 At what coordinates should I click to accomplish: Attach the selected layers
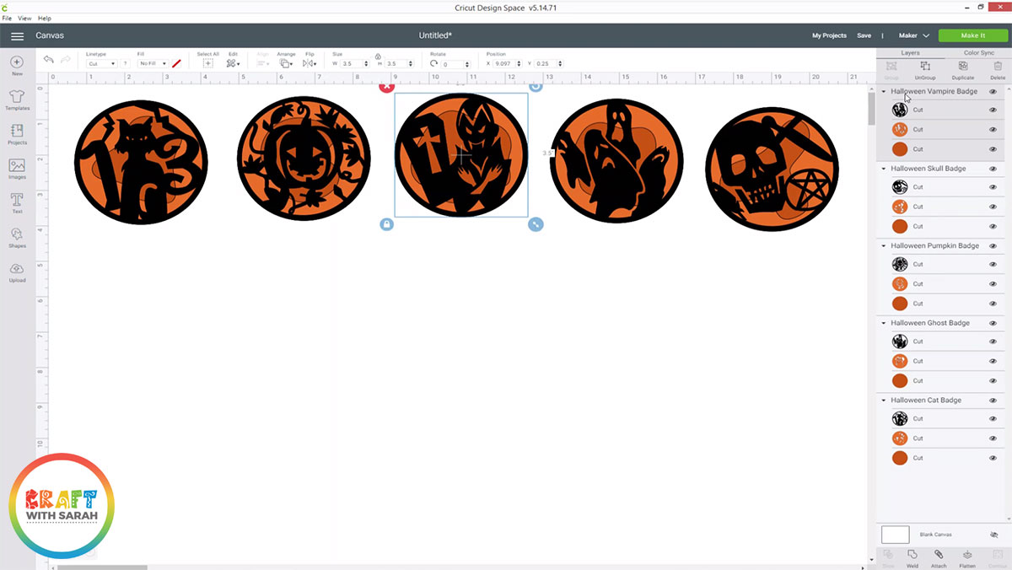[x=939, y=557]
